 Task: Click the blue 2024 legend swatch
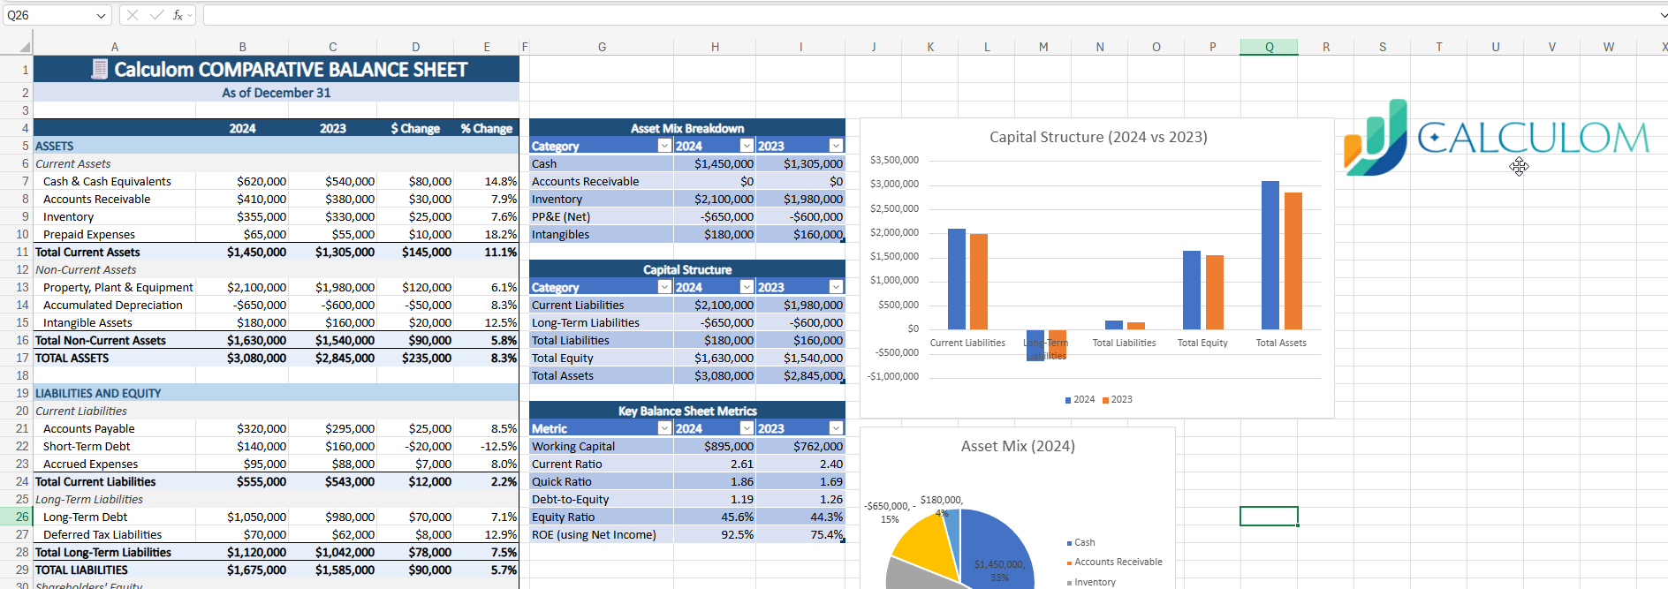(x=1068, y=400)
